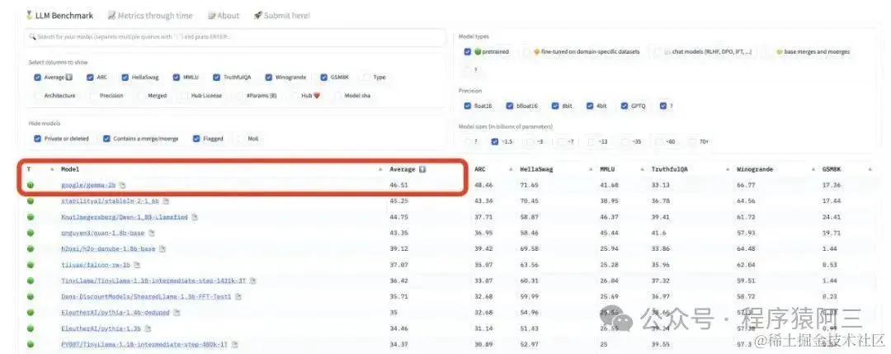
Task: Sort table by Winogrande column header
Action: tap(755, 169)
